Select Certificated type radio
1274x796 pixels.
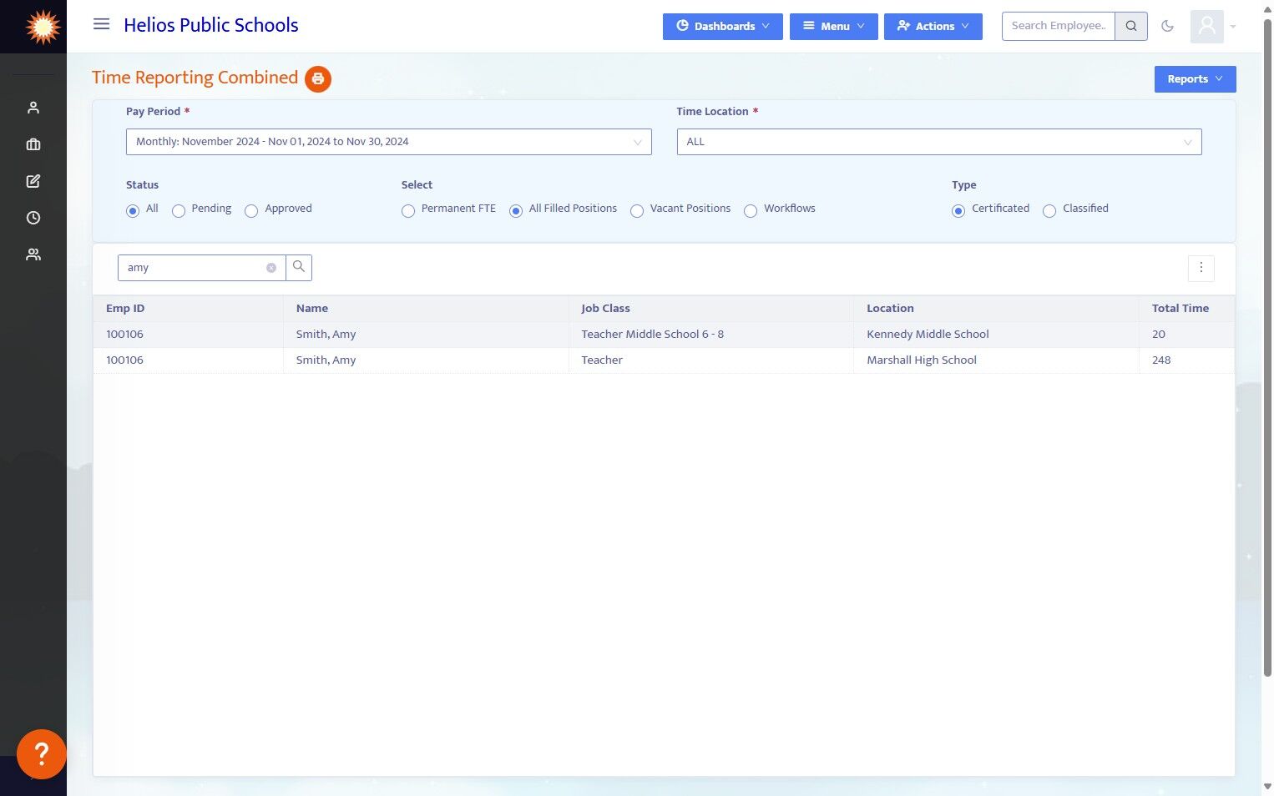coord(958,211)
